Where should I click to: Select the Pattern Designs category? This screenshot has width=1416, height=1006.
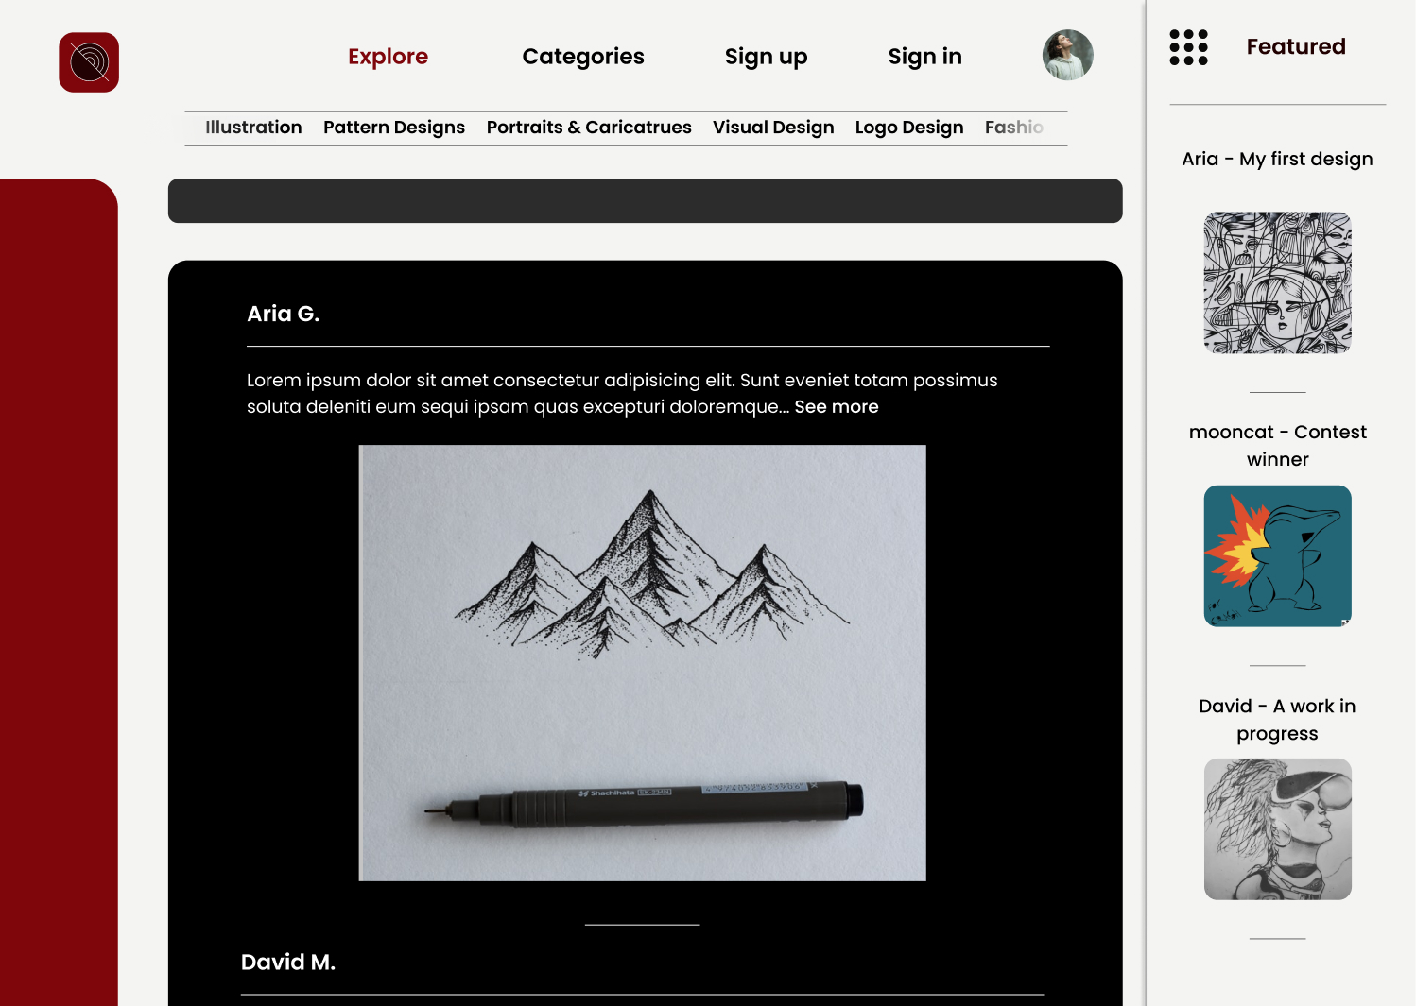click(394, 128)
